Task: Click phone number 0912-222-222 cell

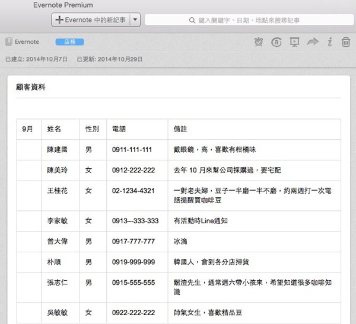Action: pos(133,170)
